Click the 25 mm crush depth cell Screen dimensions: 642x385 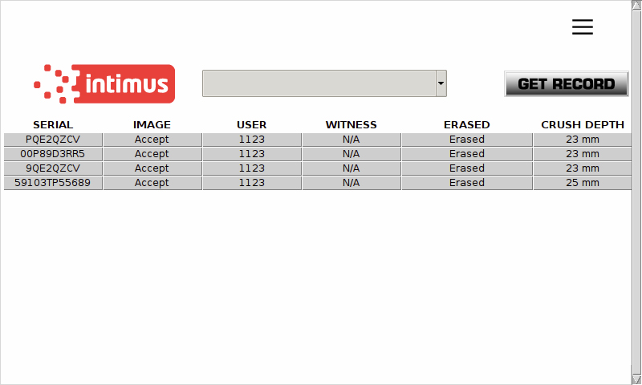(x=583, y=183)
